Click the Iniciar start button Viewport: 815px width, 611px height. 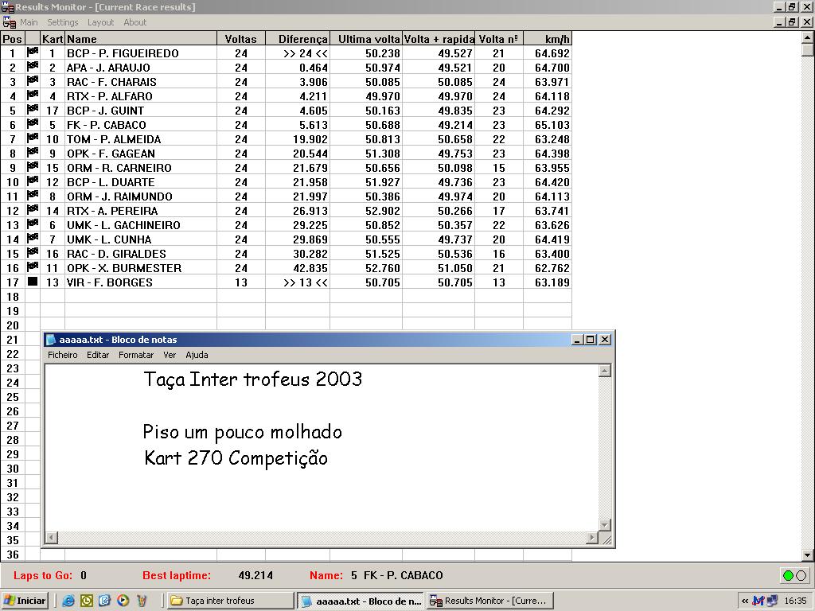click(25, 601)
